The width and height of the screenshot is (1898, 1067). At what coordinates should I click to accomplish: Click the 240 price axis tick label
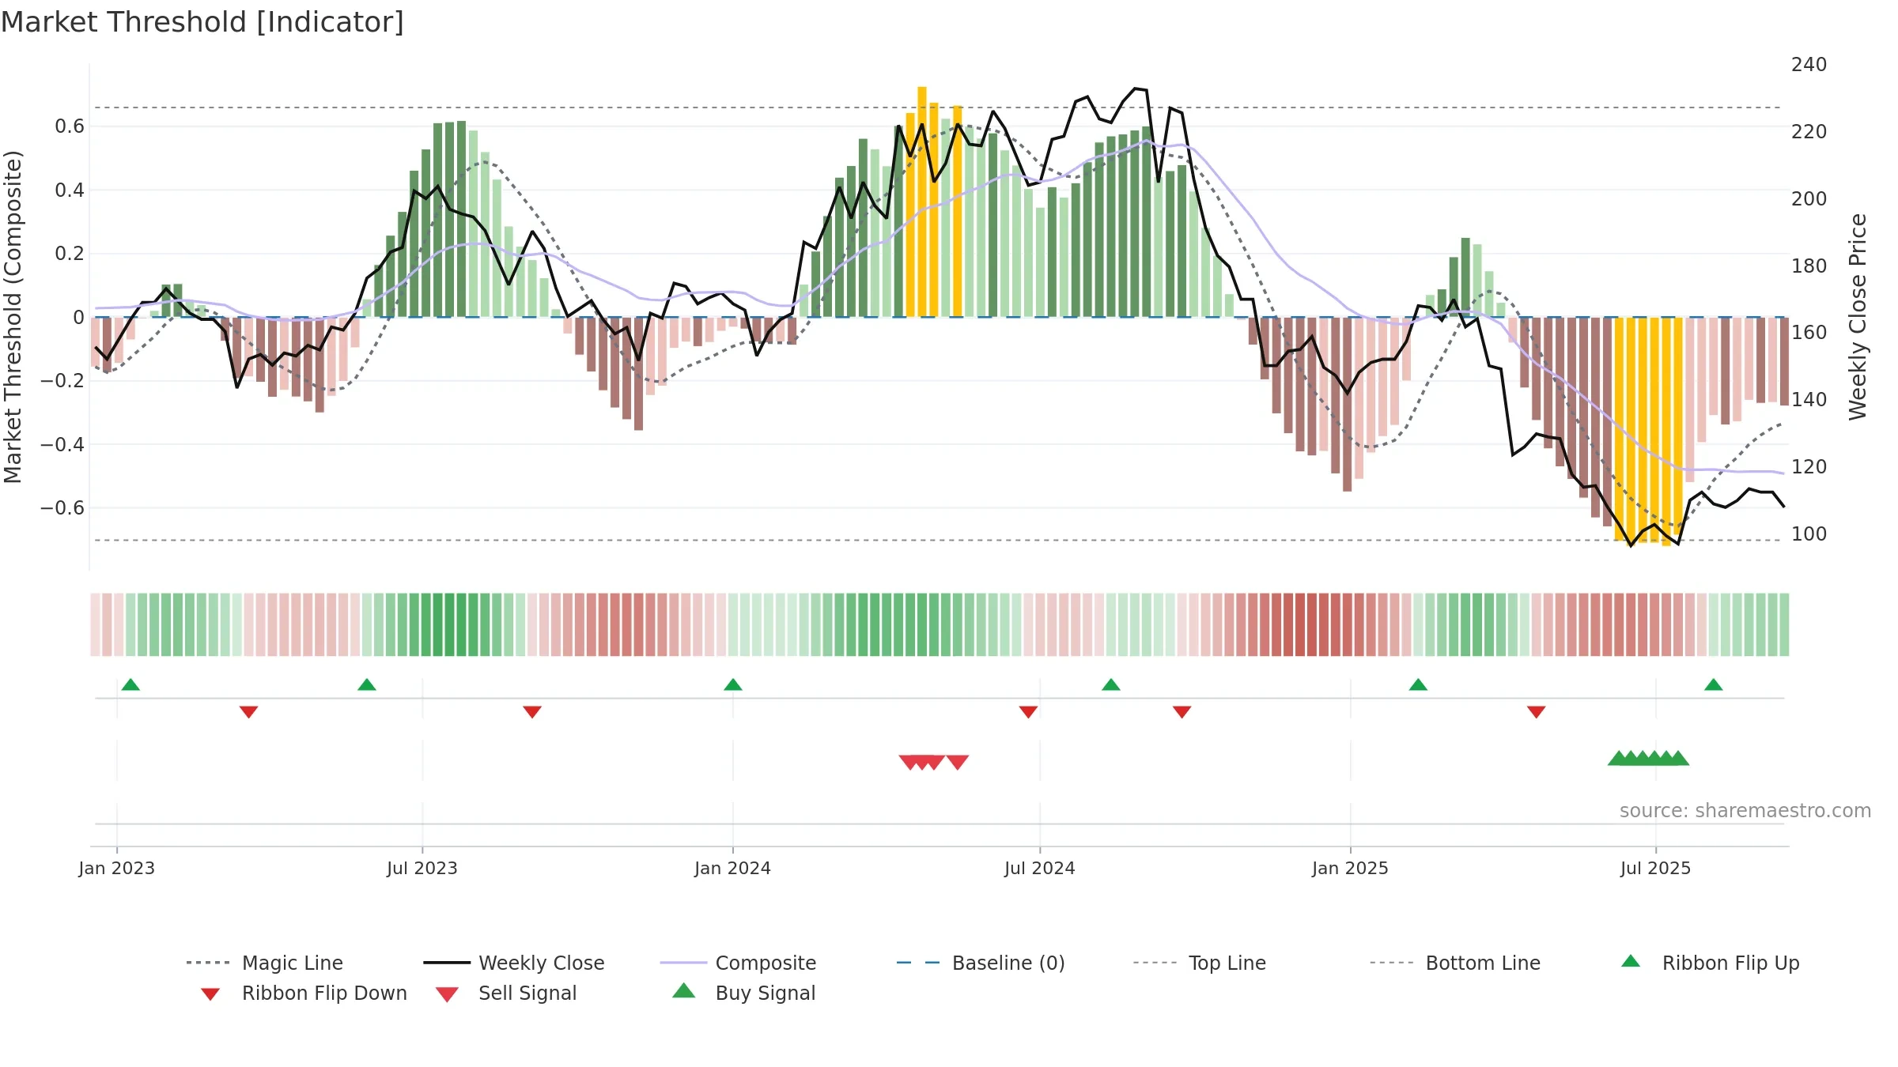tap(1809, 65)
